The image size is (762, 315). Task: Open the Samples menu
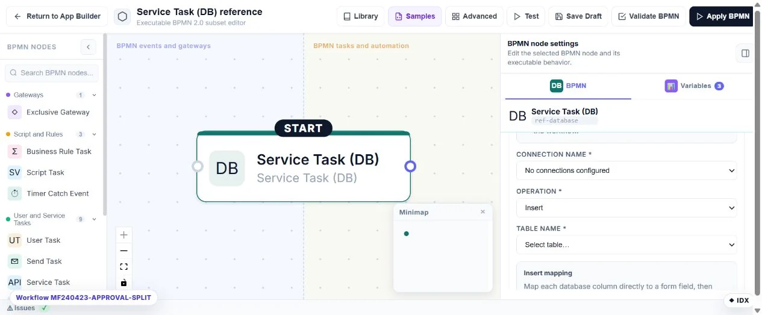click(x=415, y=16)
